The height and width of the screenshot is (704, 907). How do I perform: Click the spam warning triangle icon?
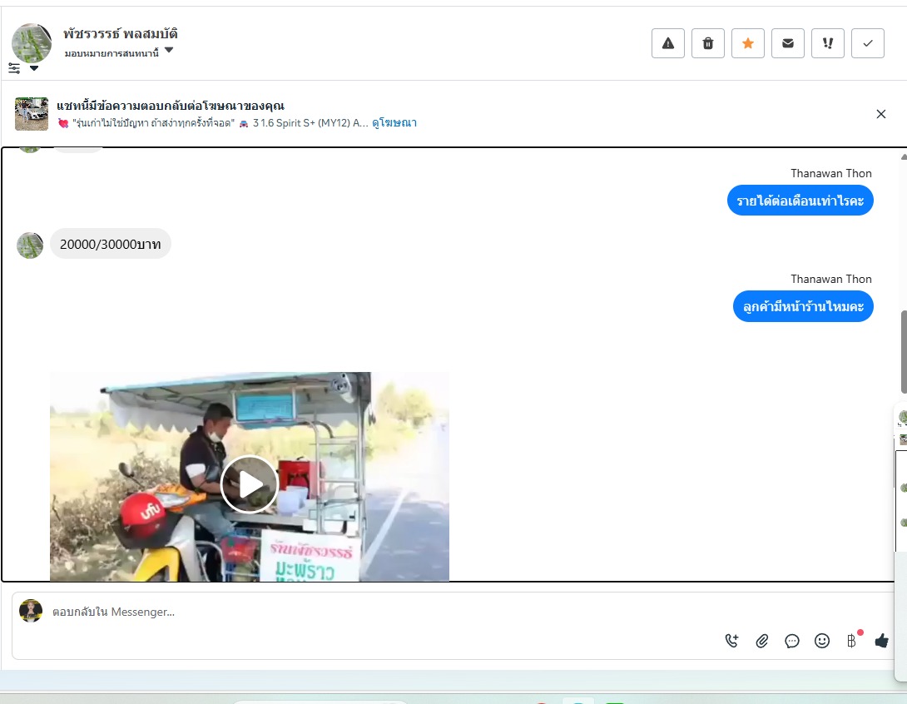click(668, 43)
